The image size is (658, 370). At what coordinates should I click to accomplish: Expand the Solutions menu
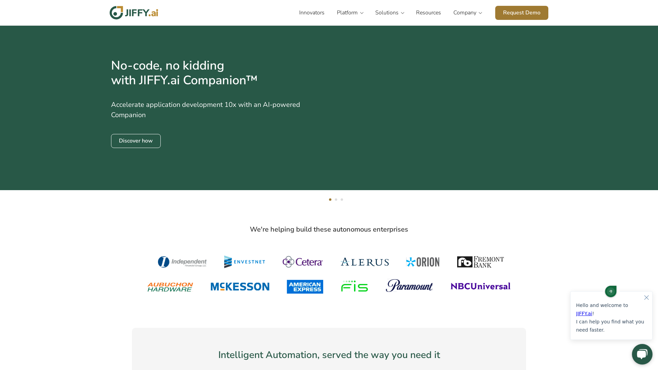tap(390, 13)
